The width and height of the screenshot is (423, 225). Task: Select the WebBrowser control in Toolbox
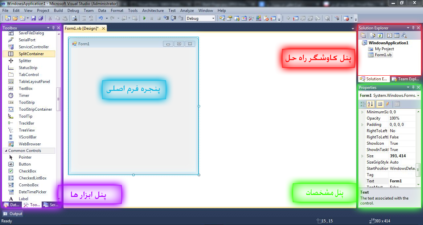(29, 144)
